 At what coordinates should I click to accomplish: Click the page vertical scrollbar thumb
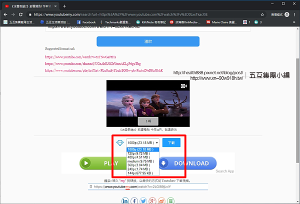point(297,111)
